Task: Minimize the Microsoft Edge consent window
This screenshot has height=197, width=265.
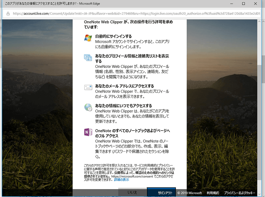Action: coord(231,4)
